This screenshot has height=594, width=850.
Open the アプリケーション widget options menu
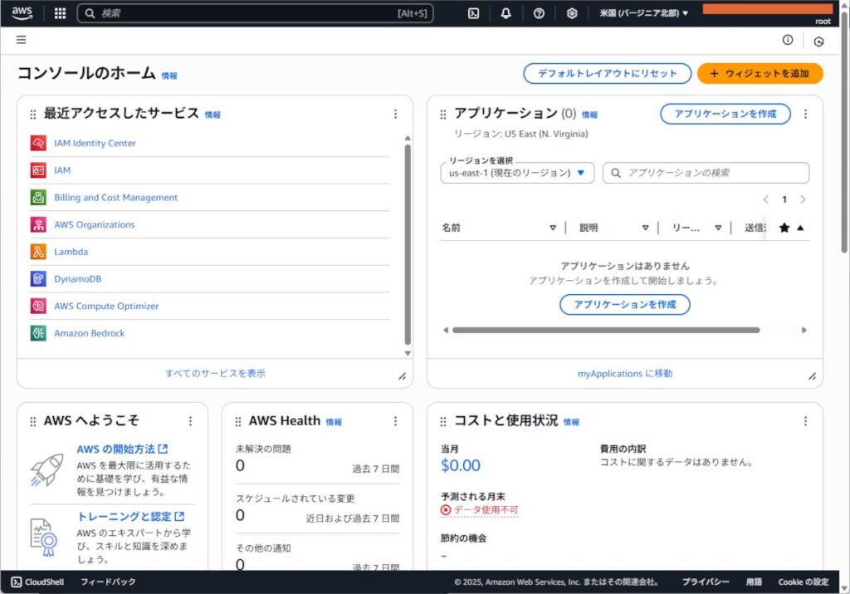(805, 114)
